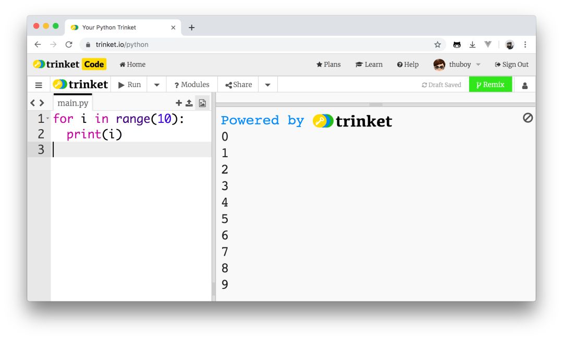This screenshot has height=340, width=563.
Task: Open the Help page
Action: tap(408, 65)
